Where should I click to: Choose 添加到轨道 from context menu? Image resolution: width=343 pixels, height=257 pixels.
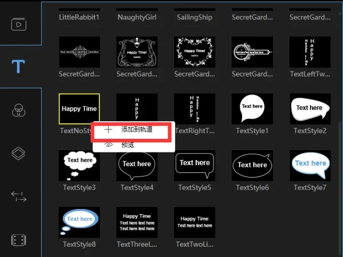click(x=137, y=130)
